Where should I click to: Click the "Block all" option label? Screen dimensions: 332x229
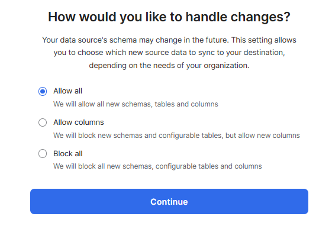67,154
